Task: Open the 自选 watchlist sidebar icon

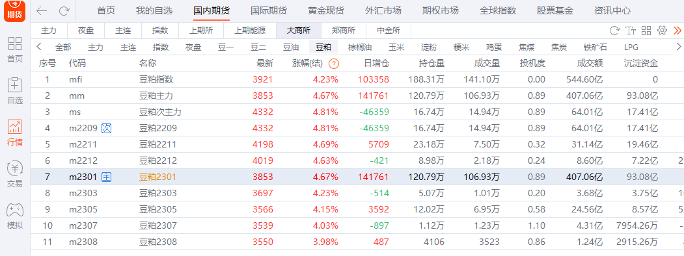Action: point(15,91)
